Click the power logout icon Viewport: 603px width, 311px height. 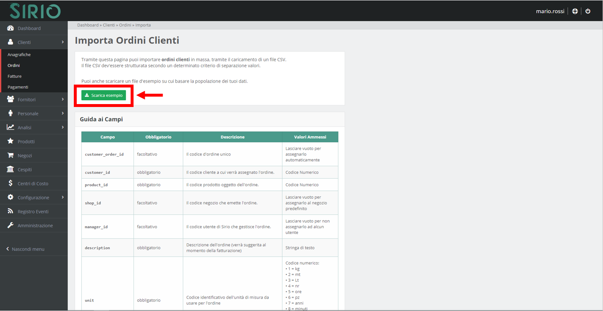(588, 11)
